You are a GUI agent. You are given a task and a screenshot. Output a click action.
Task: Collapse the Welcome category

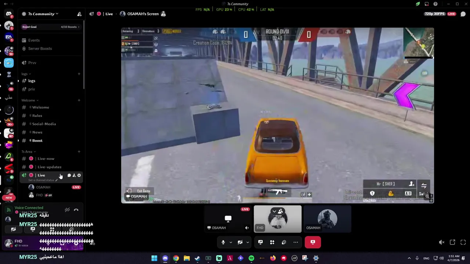click(x=30, y=100)
